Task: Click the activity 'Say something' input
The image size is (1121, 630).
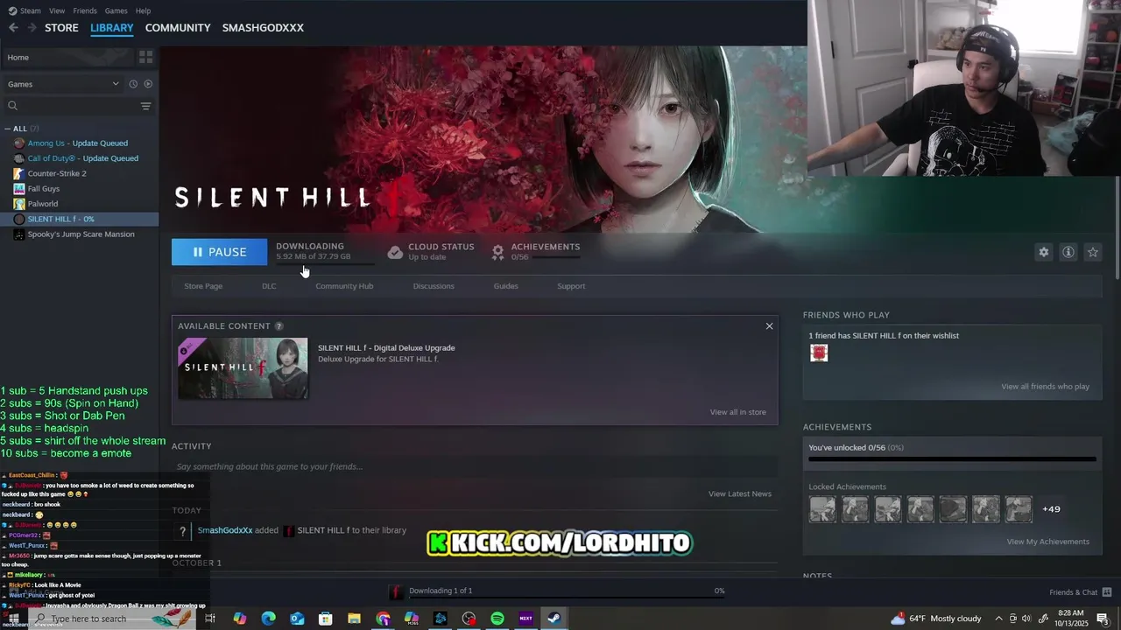Action: (x=475, y=466)
